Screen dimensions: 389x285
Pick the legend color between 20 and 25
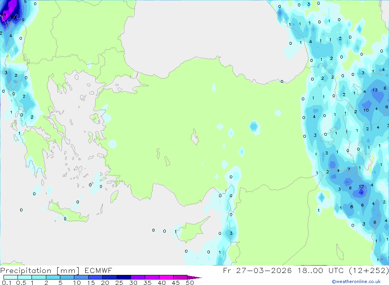[110, 277]
